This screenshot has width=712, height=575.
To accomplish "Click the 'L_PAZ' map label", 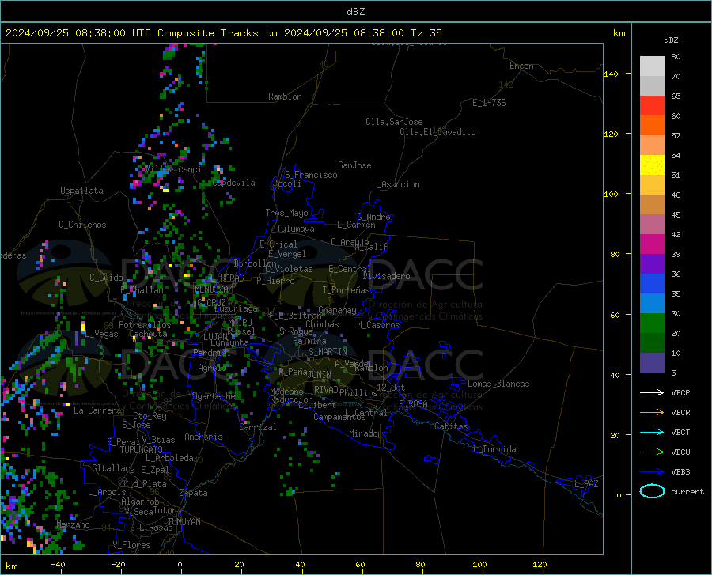I will click(x=586, y=484).
